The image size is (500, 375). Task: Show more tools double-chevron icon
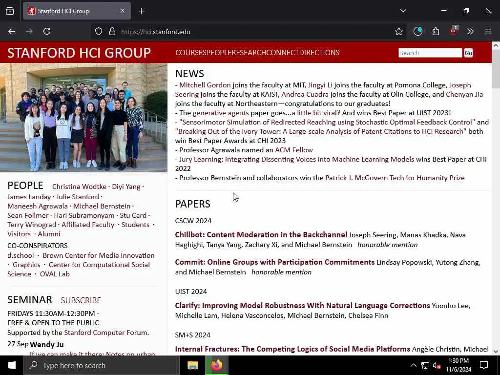tap(470, 31)
